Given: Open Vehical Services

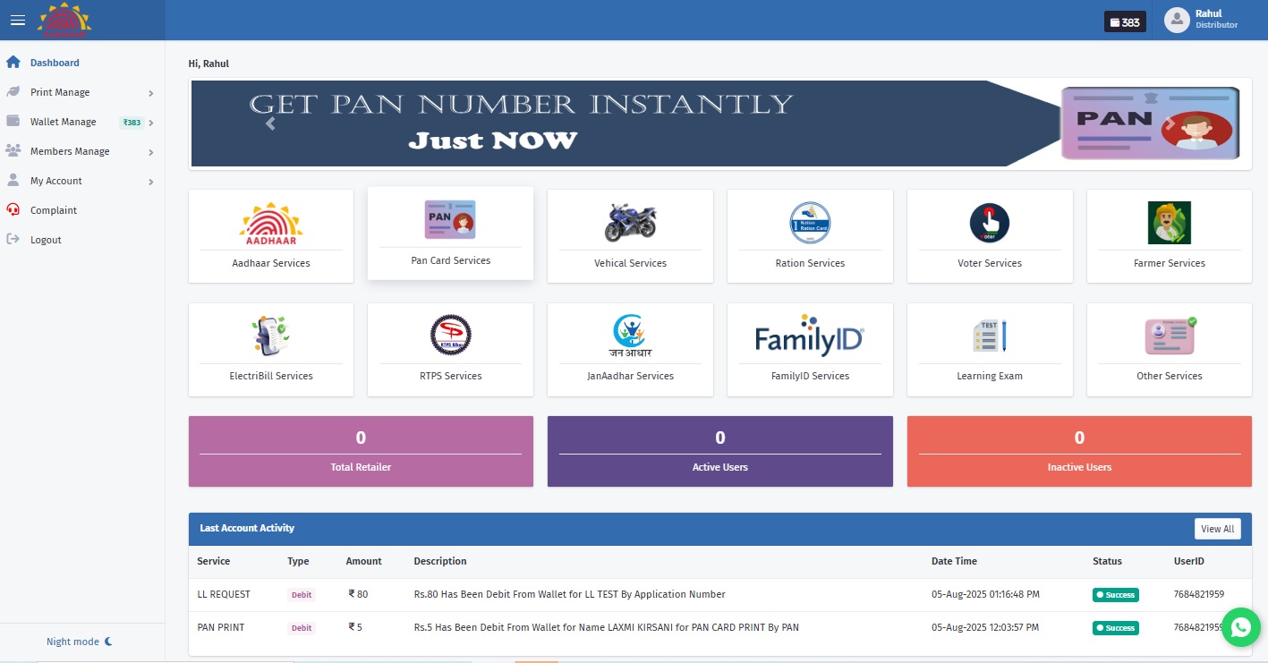Looking at the screenshot, I should (x=630, y=235).
